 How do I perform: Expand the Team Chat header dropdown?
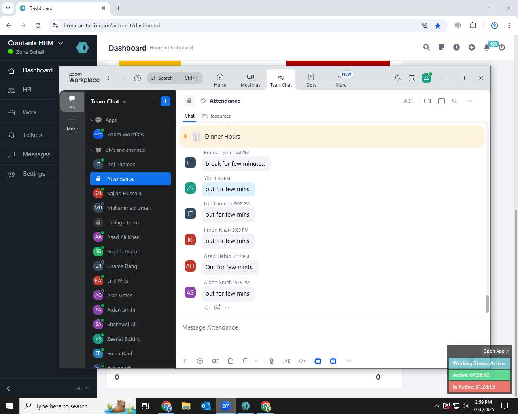click(125, 101)
